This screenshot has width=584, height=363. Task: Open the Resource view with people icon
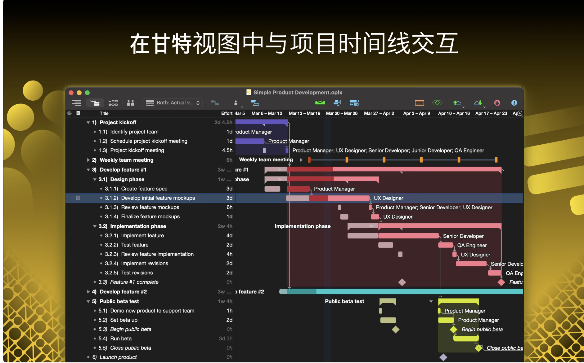[131, 103]
